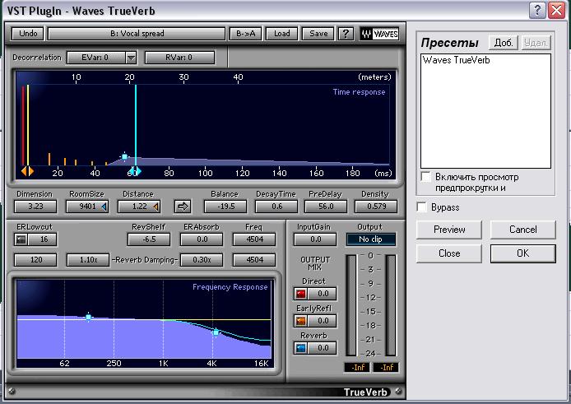Click the plugin help question mark
The height and width of the screenshot is (404, 571).
click(x=346, y=34)
